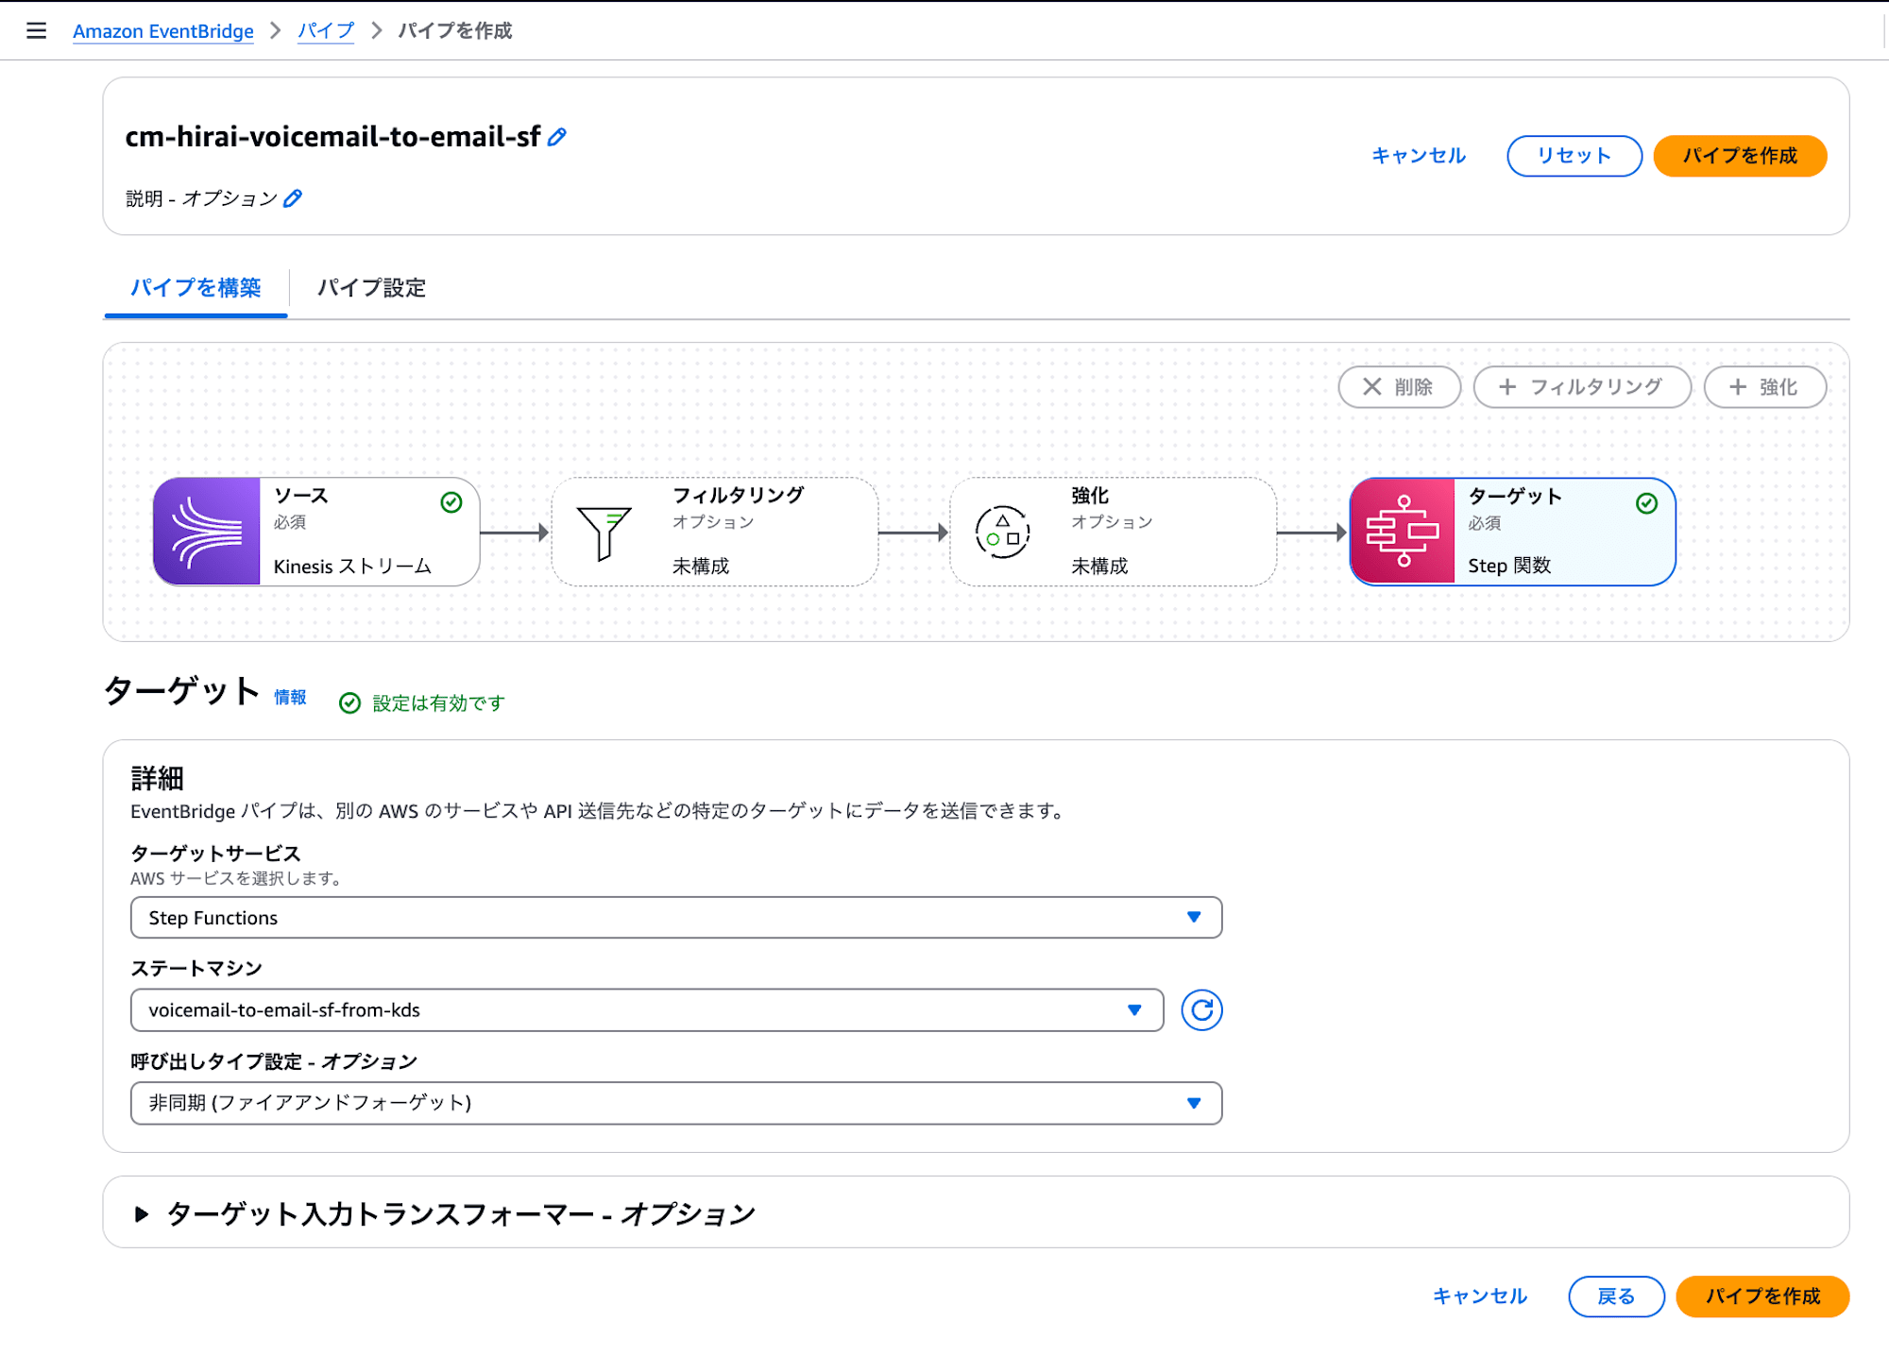The width and height of the screenshot is (1889, 1372).
Task: Click the ターゲットサービス field label
Action: 215,854
